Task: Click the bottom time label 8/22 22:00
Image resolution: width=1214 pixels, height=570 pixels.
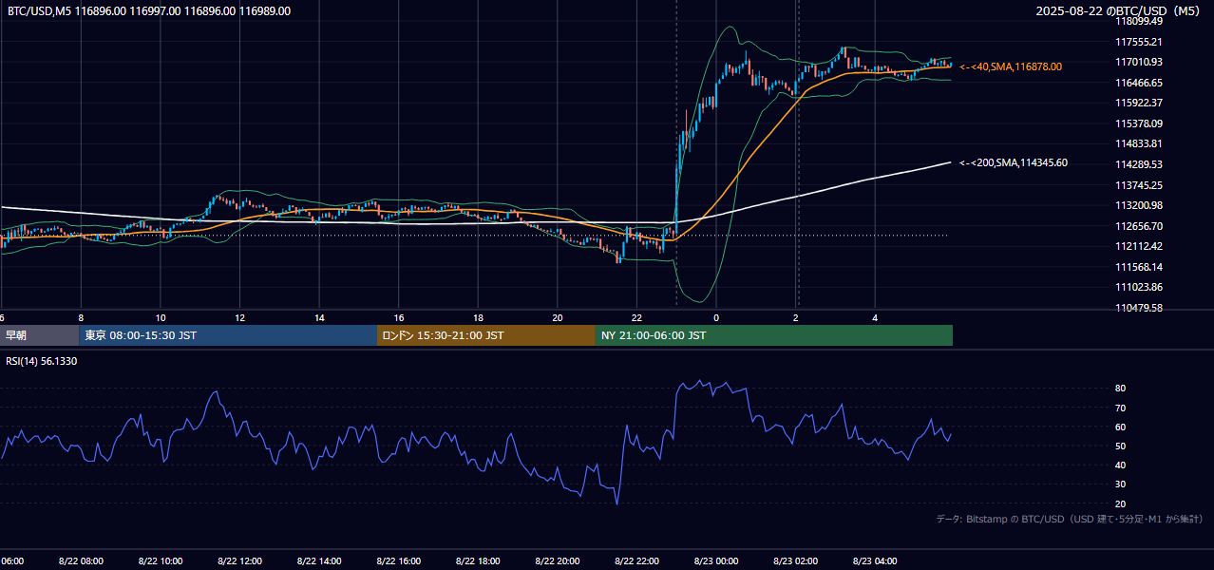Action: [x=637, y=560]
